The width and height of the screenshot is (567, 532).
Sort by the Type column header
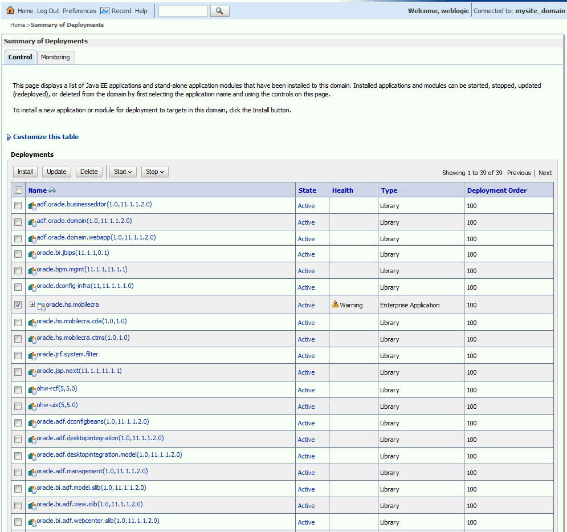tap(389, 190)
